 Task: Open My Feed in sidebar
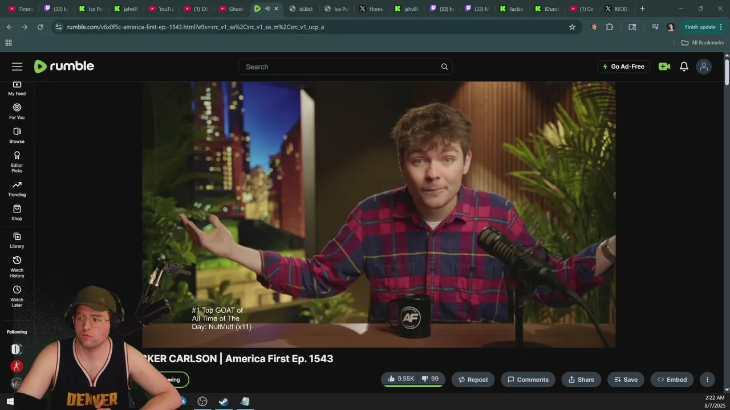17,88
